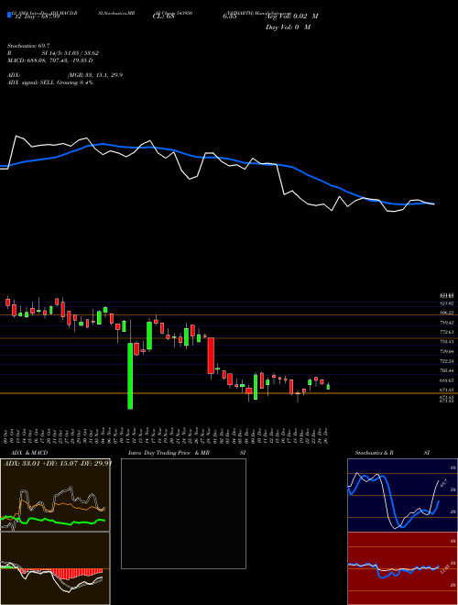
Task: Click the "806.22" price axis label
Action: pyautogui.click(x=446, y=313)
